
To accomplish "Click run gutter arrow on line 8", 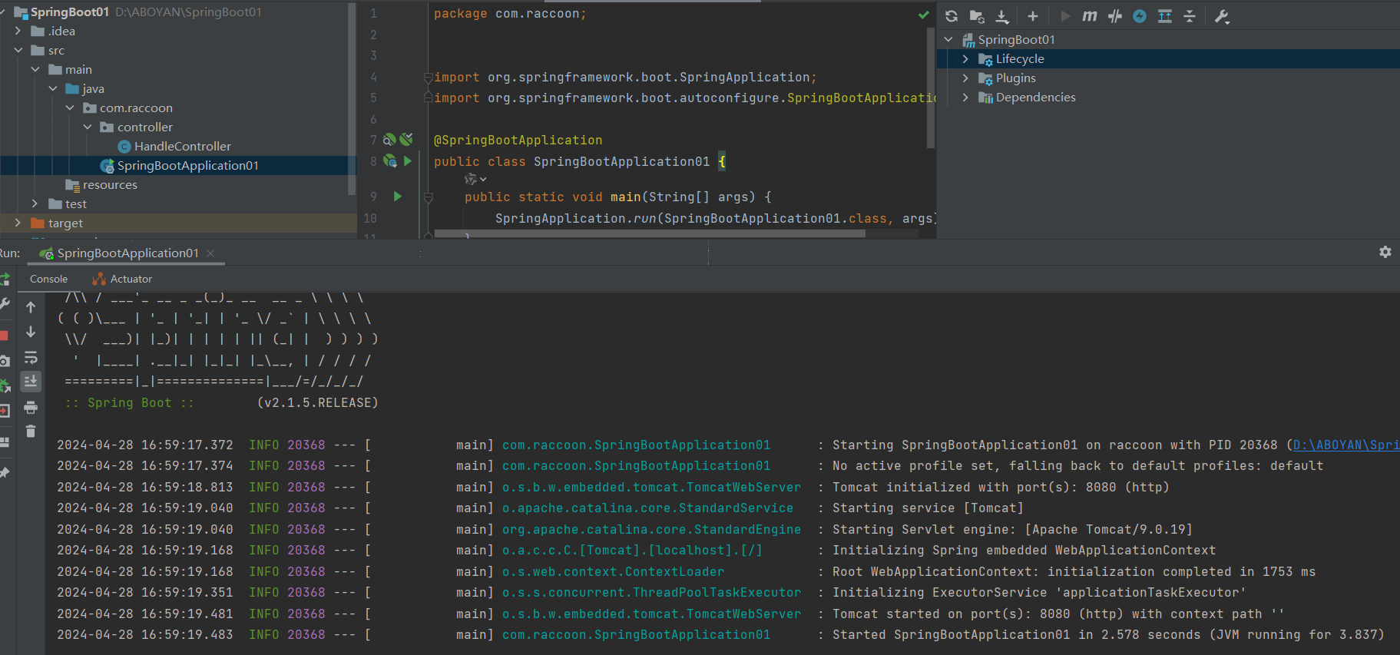I will pyautogui.click(x=408, y=161).
